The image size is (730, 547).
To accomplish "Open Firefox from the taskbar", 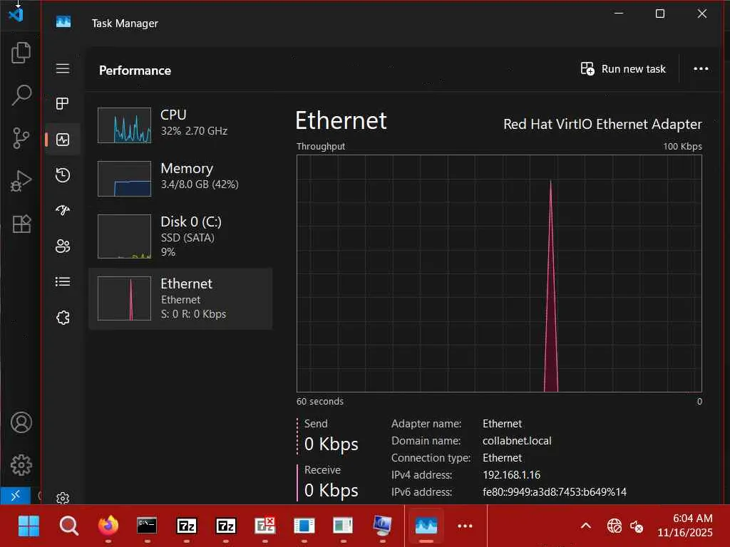I will [108, 526].
